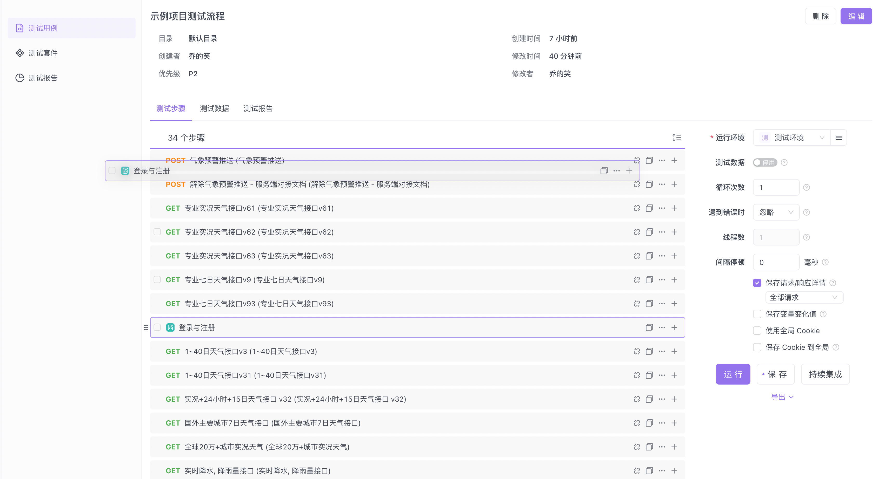Screen dimensions: 879x479
Task: Open more options for 专业七日天气接口v9
Action: (x=662, y=280)
